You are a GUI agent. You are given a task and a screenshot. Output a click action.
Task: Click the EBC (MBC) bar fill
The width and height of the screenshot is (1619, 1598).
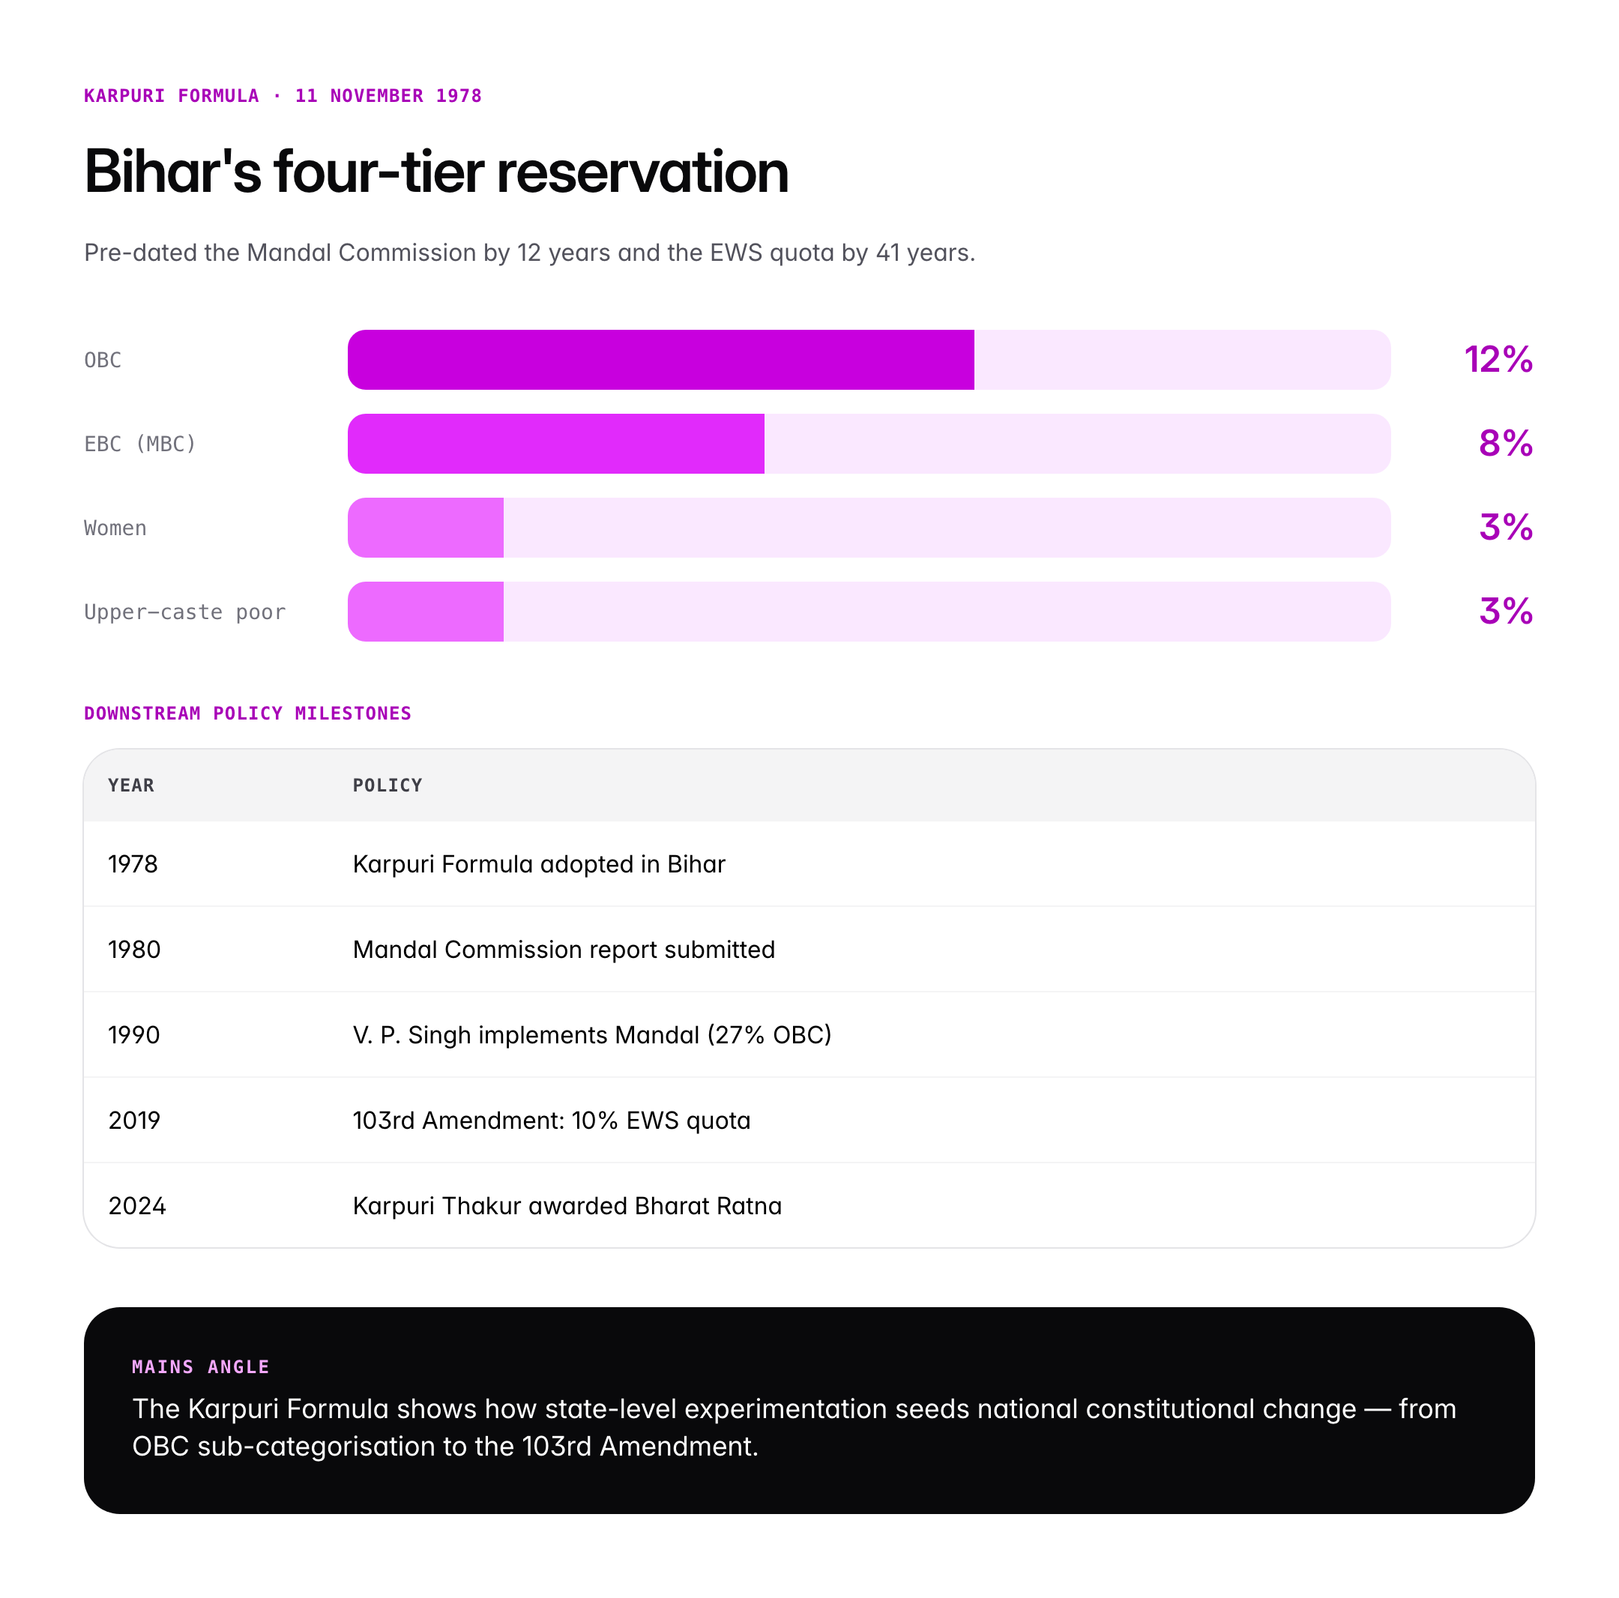point(555,443)
